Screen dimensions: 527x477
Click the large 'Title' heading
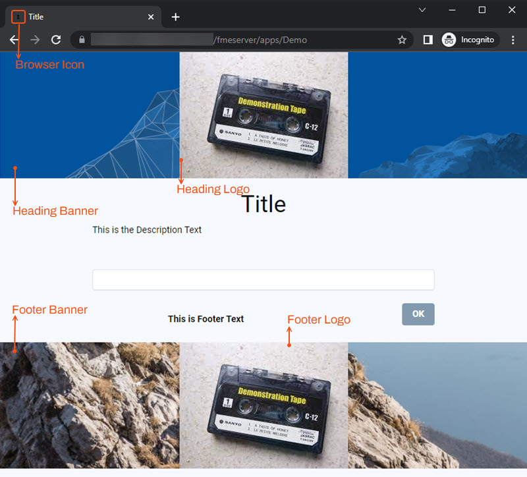coord(264,204)
